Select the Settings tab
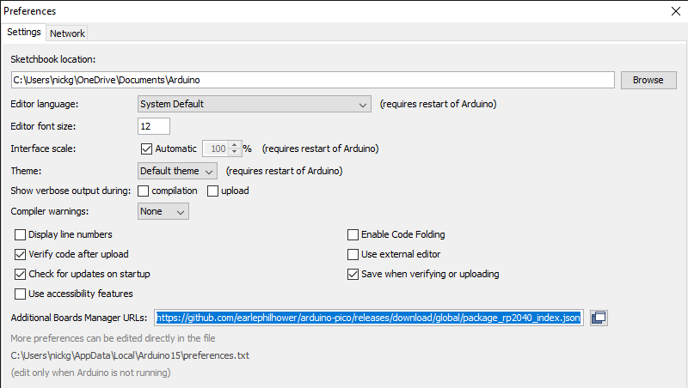Screen dimensions: 688x388 24,33
